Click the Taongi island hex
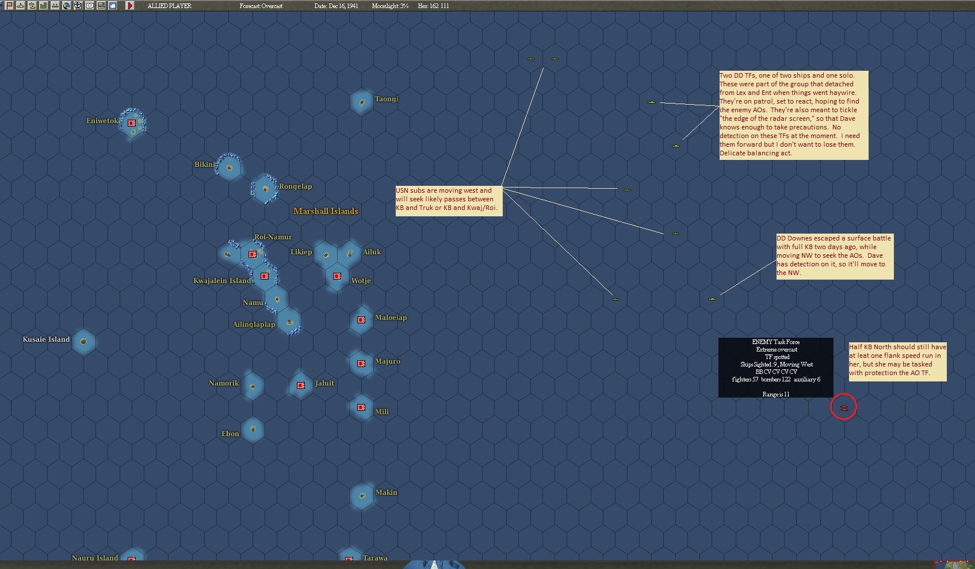This screenshot has width=975, height=569. (x=361, y=102)
